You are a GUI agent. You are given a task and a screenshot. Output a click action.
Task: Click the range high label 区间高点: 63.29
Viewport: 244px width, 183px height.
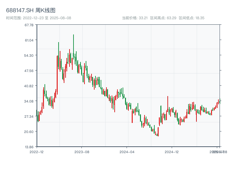[x=163, y=18]
